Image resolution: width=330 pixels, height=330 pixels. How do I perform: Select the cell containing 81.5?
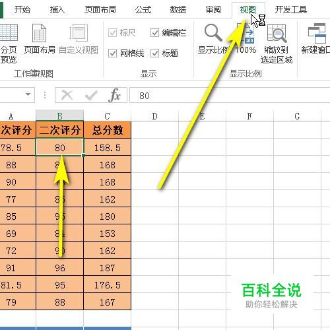(x=18, y=284)
